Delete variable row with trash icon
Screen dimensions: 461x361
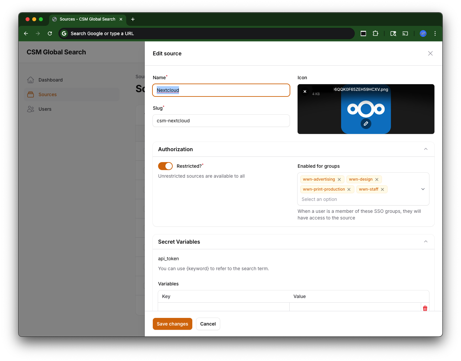(x=425, y=308)
